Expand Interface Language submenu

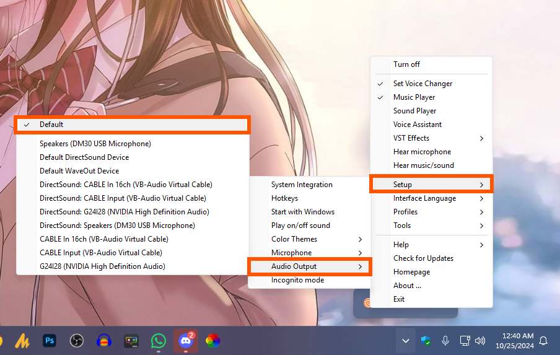pos(431,198)
